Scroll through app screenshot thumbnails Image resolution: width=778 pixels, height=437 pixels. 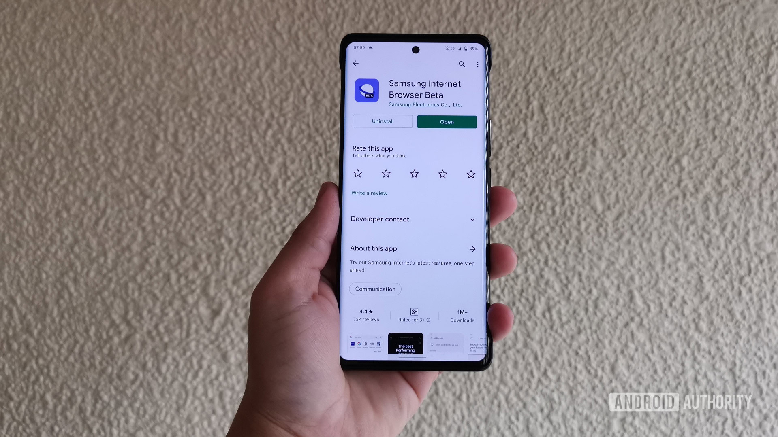click(414, 344)
